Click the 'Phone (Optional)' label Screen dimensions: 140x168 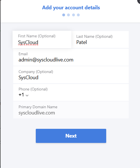coord(33,89)
